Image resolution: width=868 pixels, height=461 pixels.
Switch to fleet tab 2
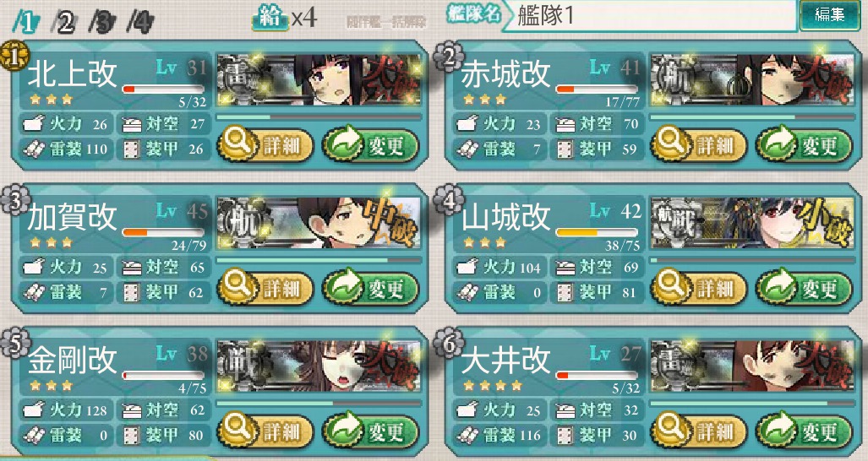point(64,23)
